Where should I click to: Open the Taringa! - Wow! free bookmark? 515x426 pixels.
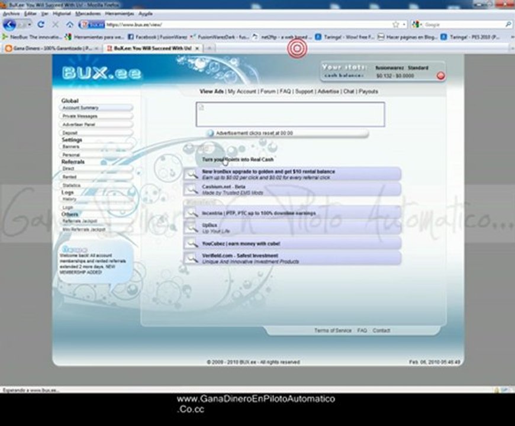345,37
